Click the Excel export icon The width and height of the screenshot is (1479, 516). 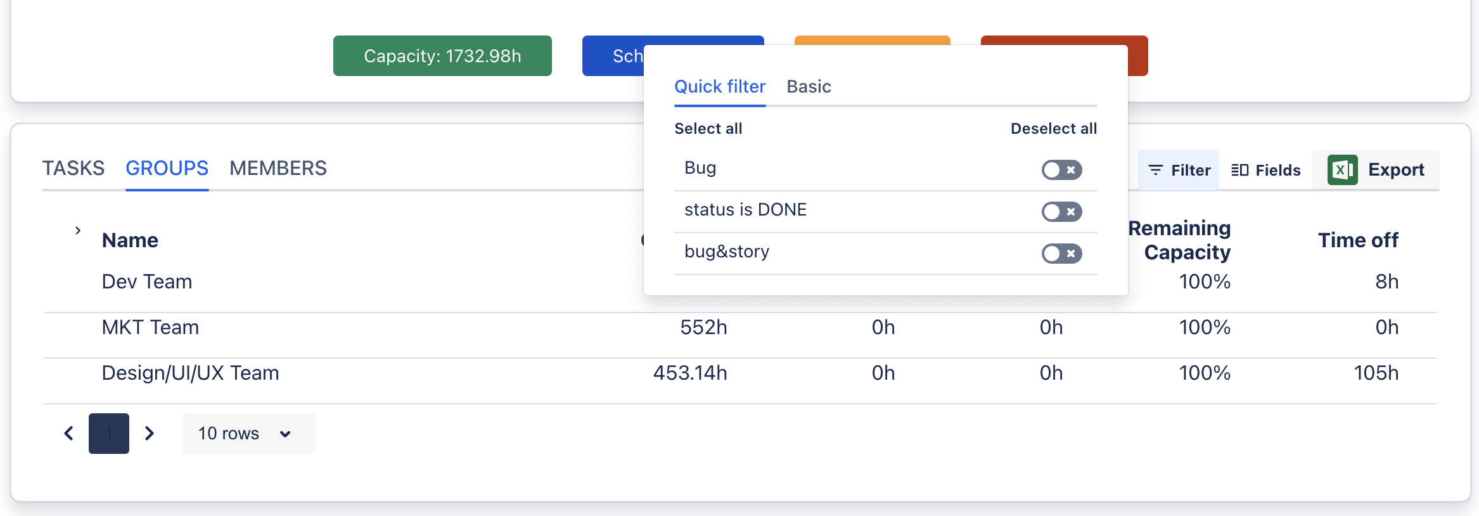coord(1342,170)
